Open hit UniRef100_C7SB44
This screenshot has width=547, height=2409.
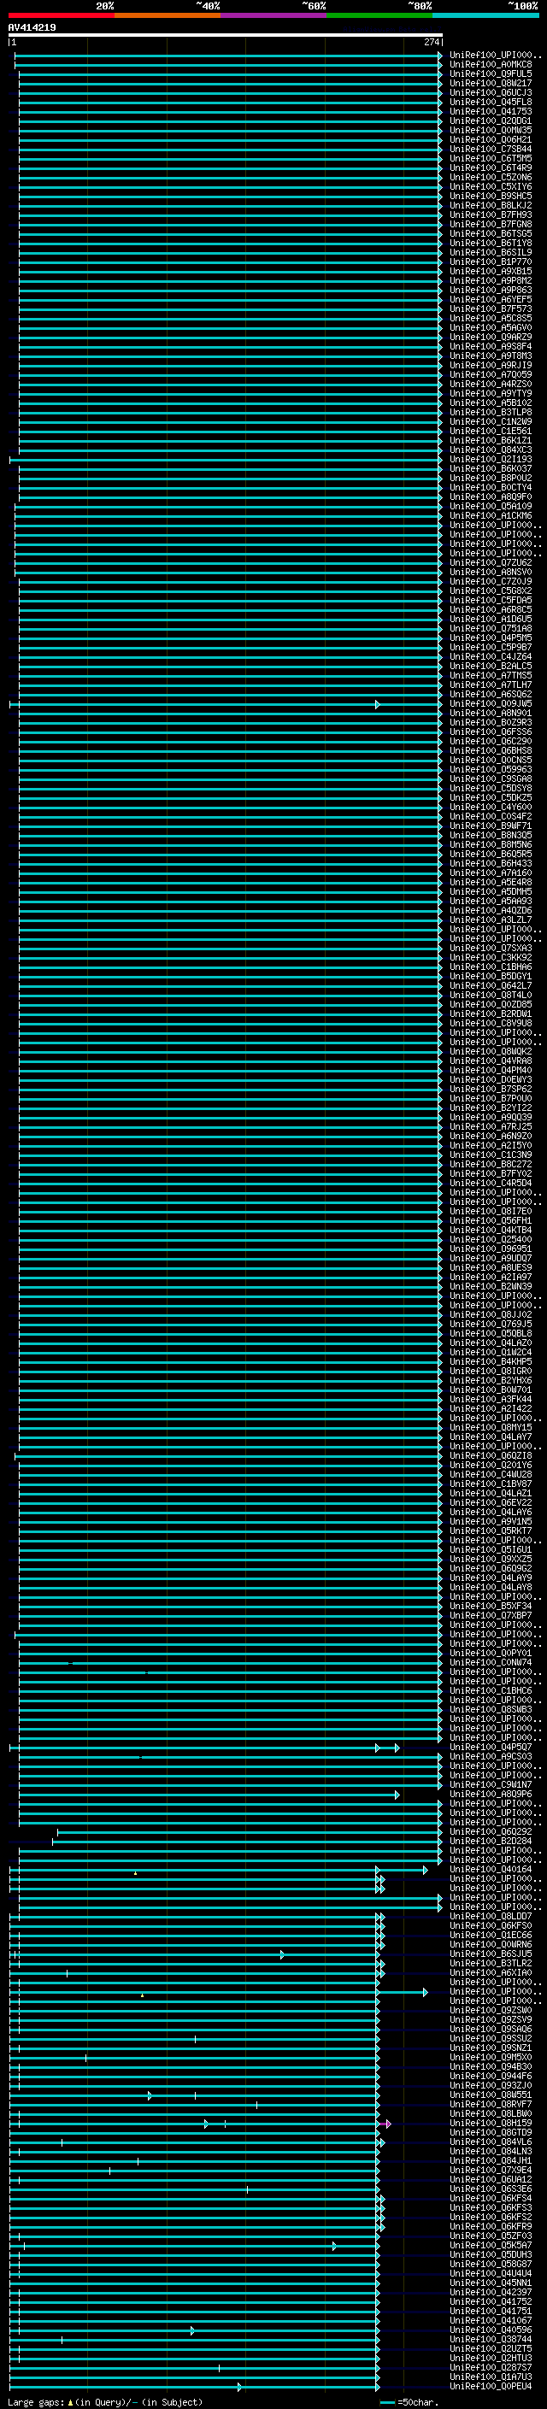(x=491, y=149)
